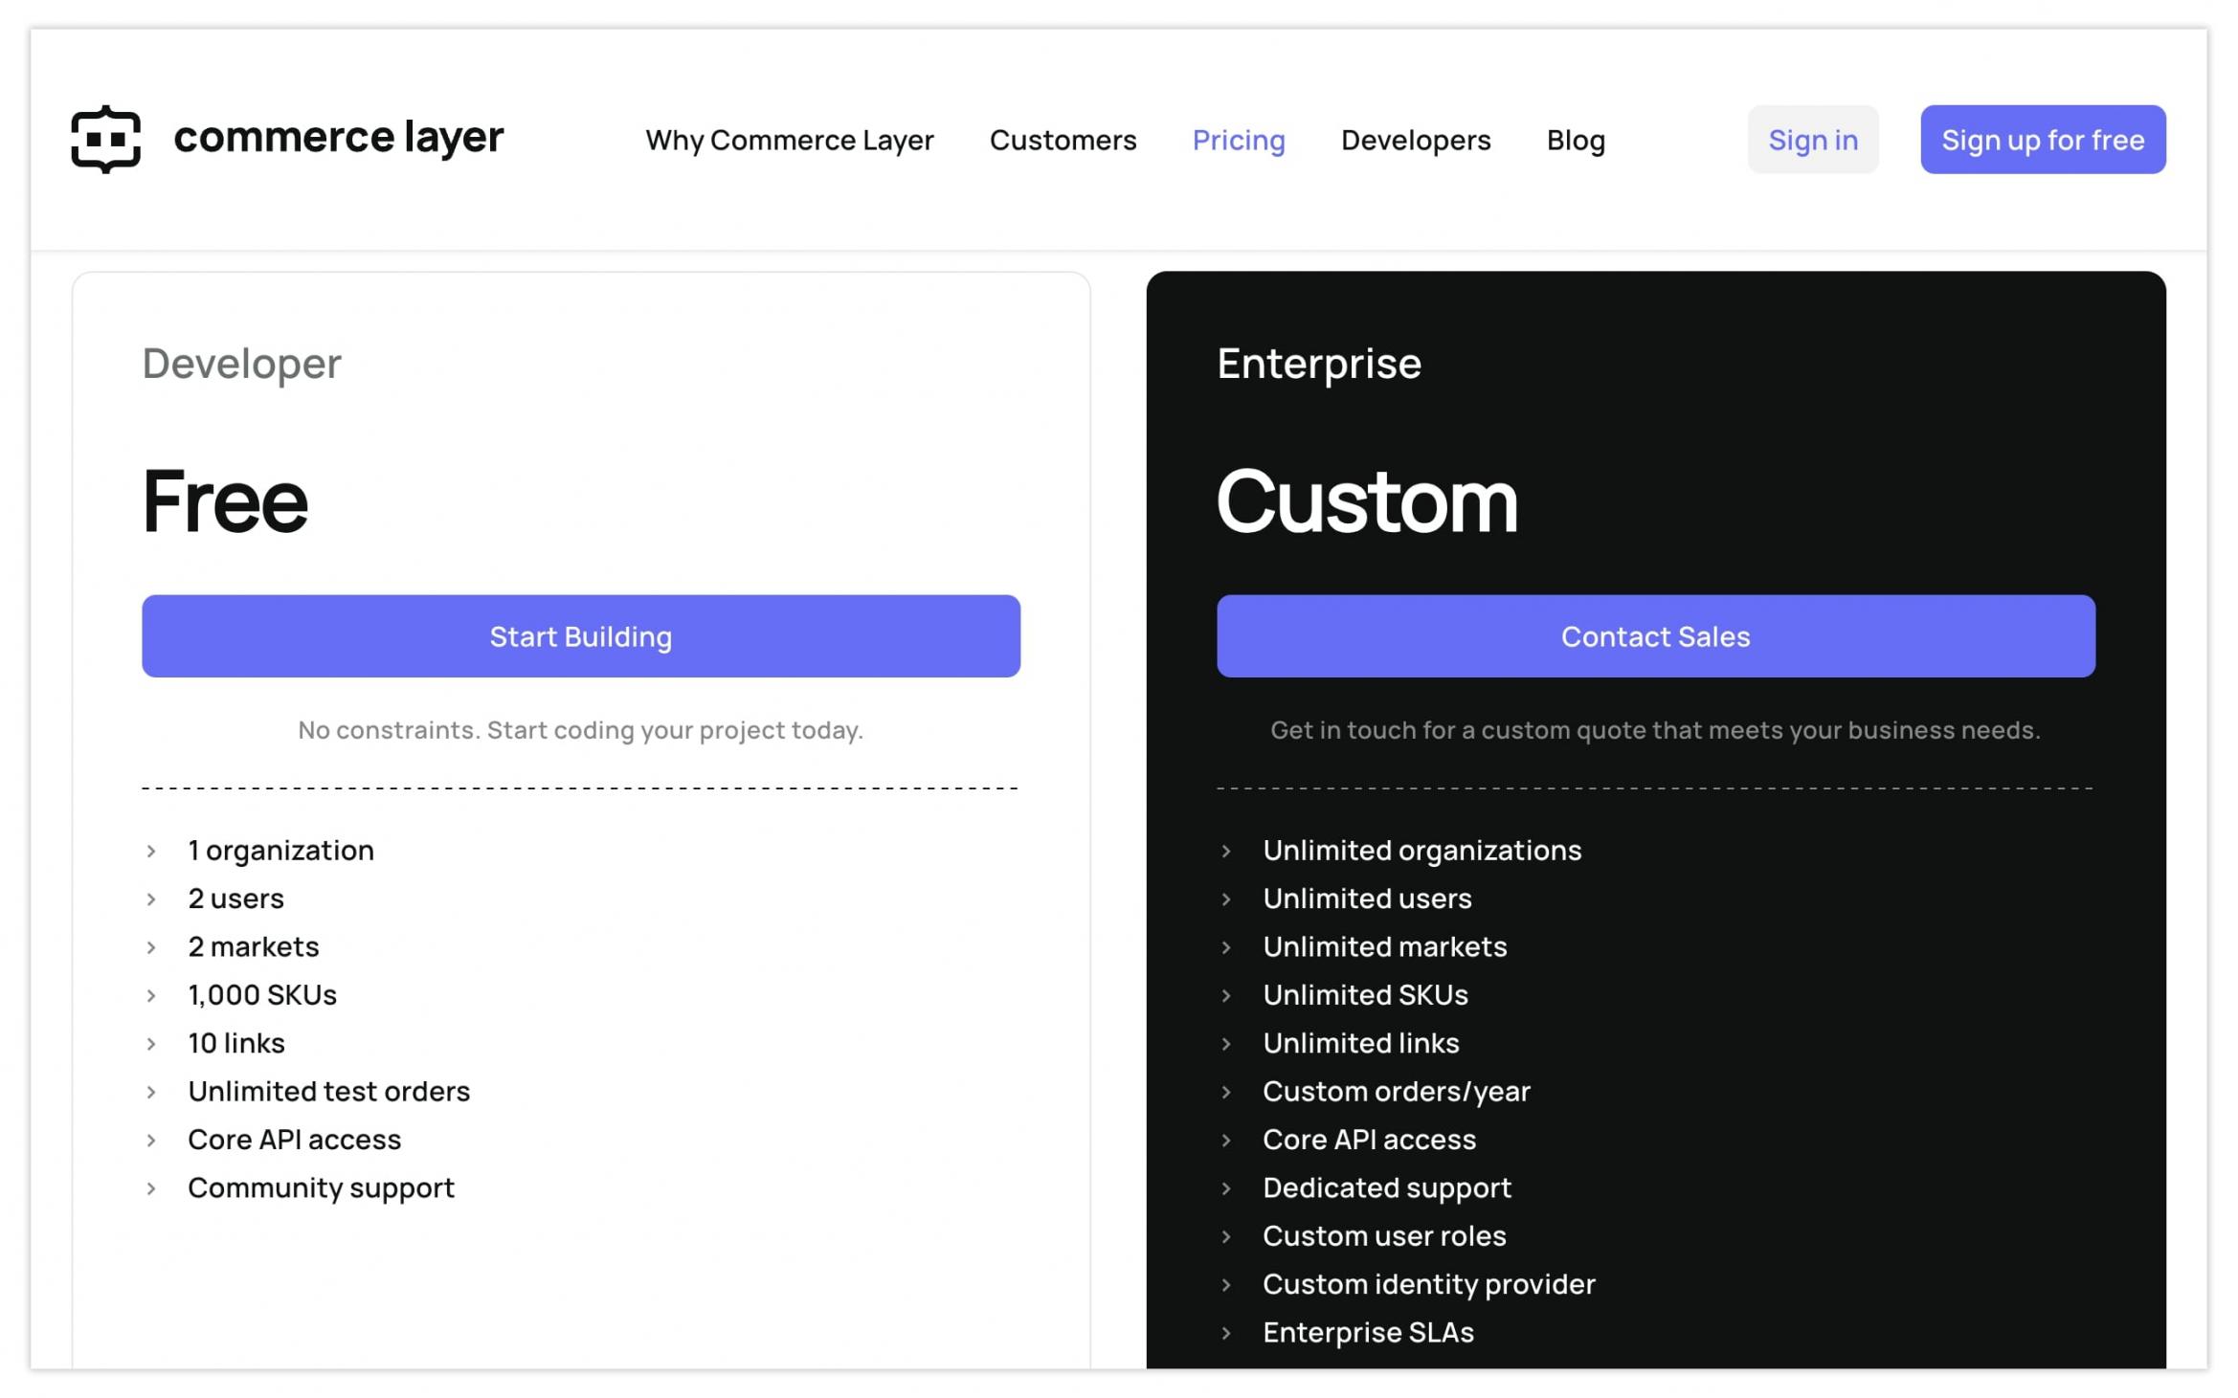The width and height of the screenshot is (2238, 1398).
Task: Click the Sign in button
Action: [x=1813, y=140]
